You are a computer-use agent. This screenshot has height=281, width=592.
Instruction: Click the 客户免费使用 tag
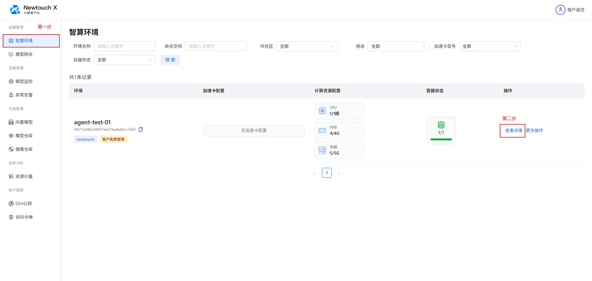[113, 139]
